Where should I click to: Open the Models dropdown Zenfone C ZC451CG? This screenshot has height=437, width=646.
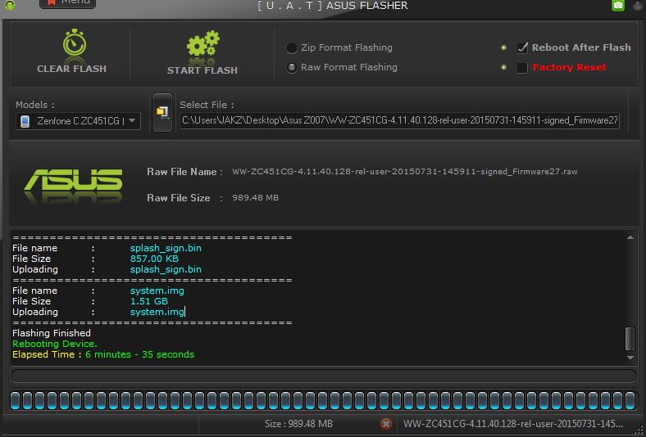point(78,121)
